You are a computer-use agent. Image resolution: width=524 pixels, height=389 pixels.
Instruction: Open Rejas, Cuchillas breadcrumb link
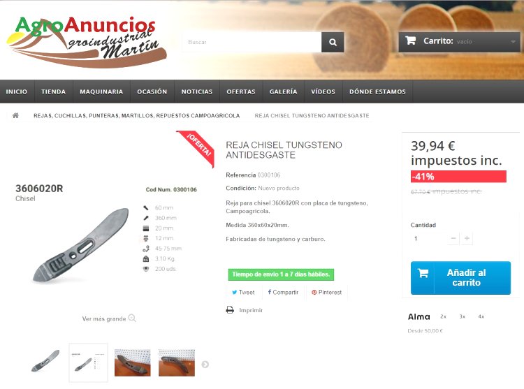click(x=137, y=115)
